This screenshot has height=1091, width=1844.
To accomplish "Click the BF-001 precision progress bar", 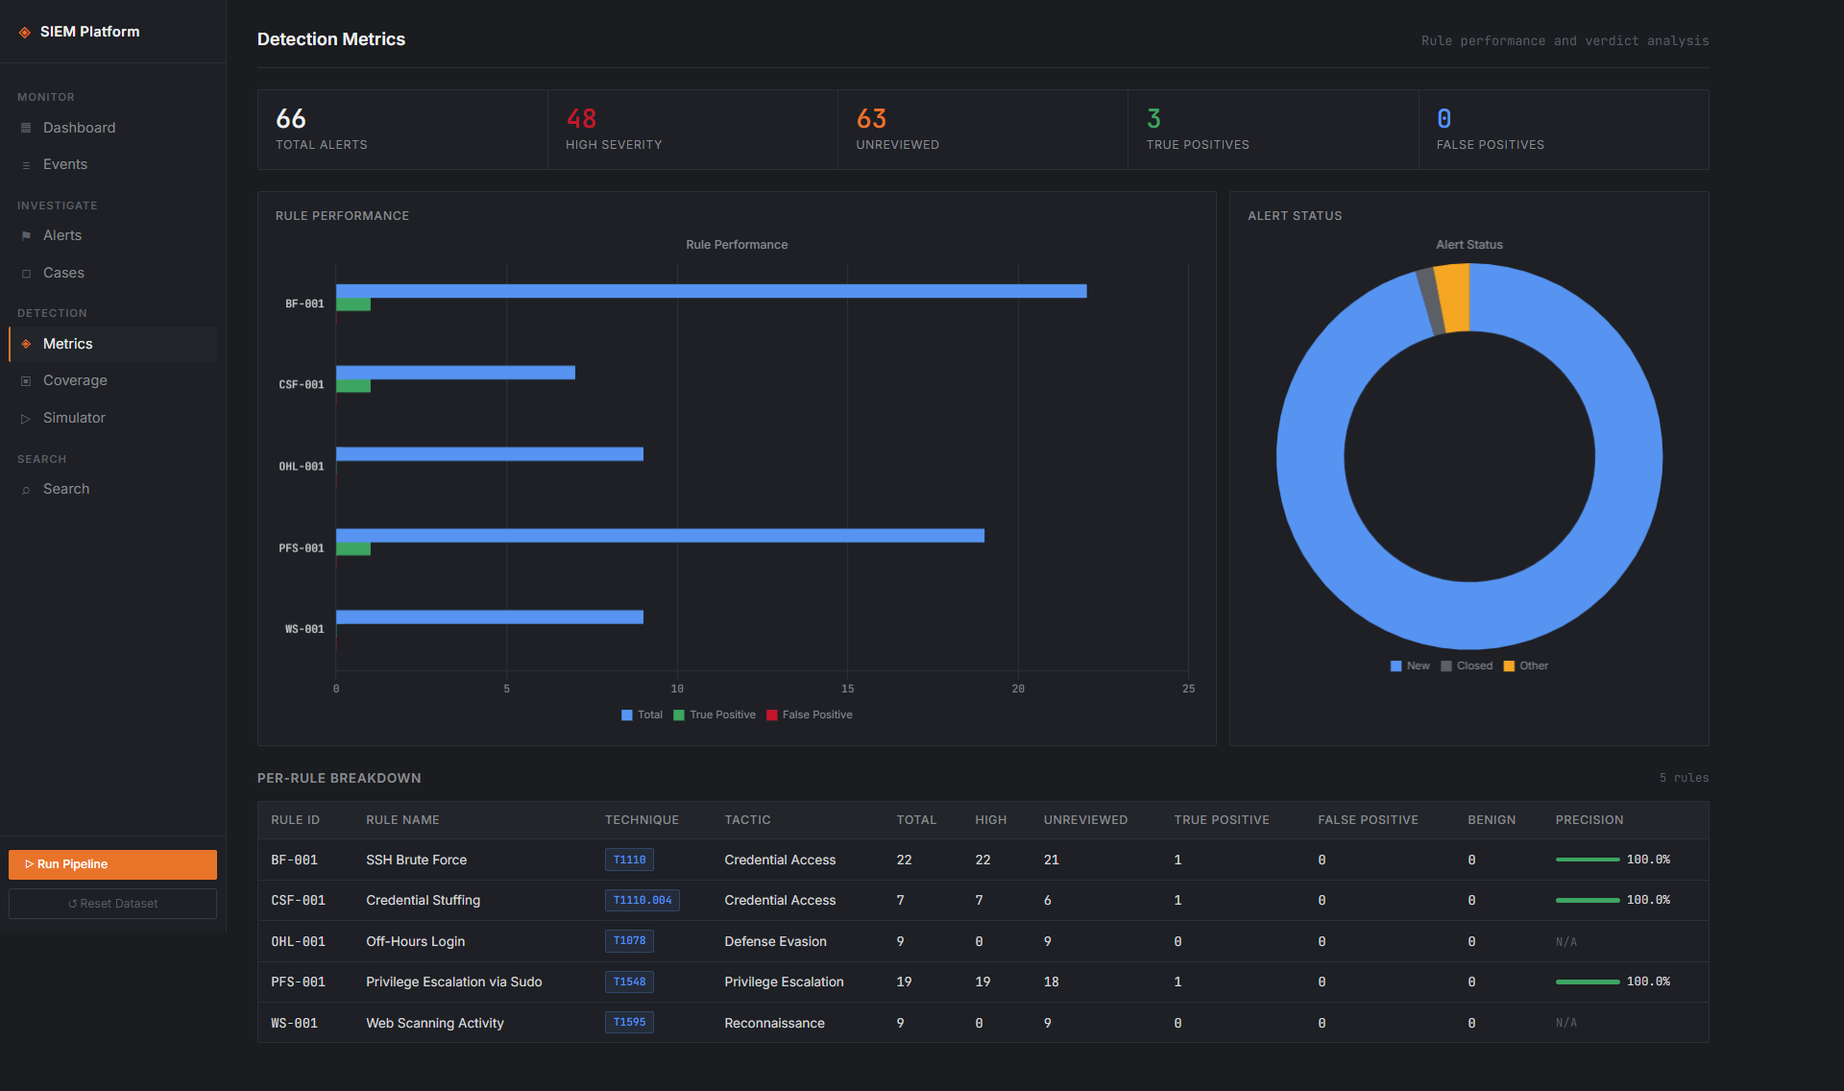I will tap(1588, 860).
